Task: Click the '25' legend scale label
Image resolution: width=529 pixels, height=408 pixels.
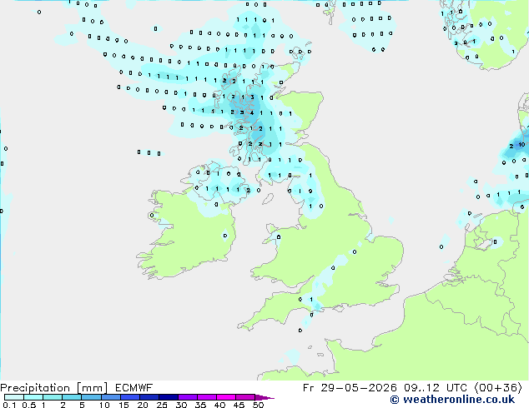Action: [162, 405]
